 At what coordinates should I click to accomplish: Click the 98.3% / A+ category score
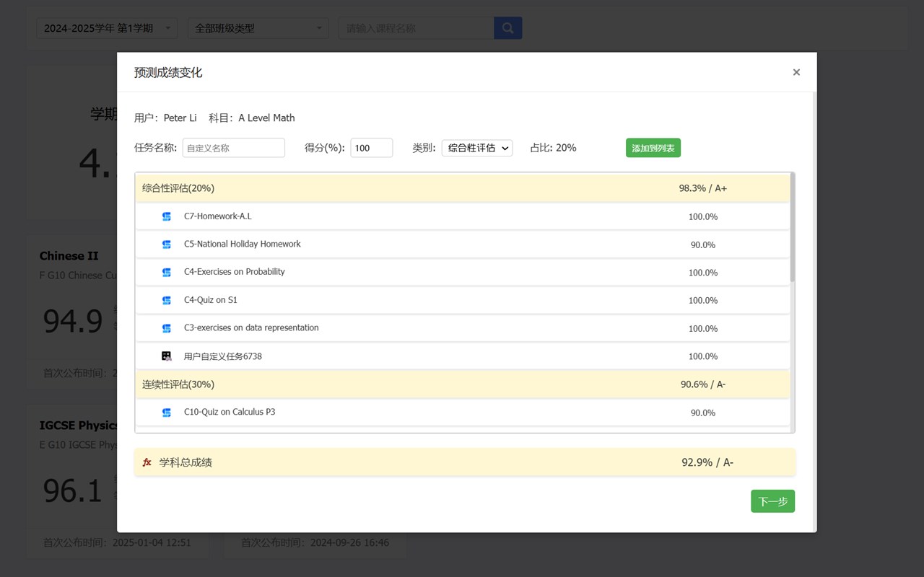tap(703, 188)
